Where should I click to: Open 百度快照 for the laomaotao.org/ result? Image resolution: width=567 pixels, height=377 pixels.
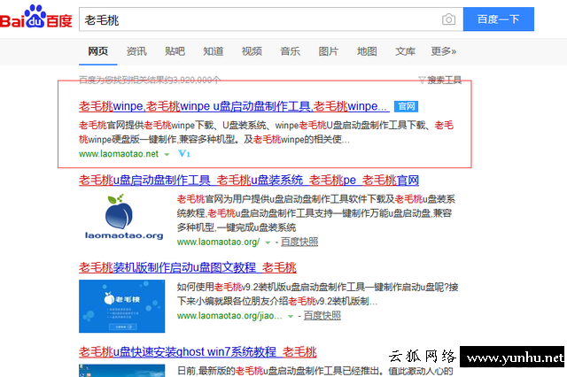click(x=299, y=242)
